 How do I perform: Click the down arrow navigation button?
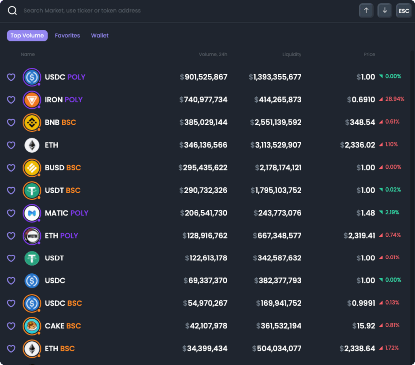385,10
